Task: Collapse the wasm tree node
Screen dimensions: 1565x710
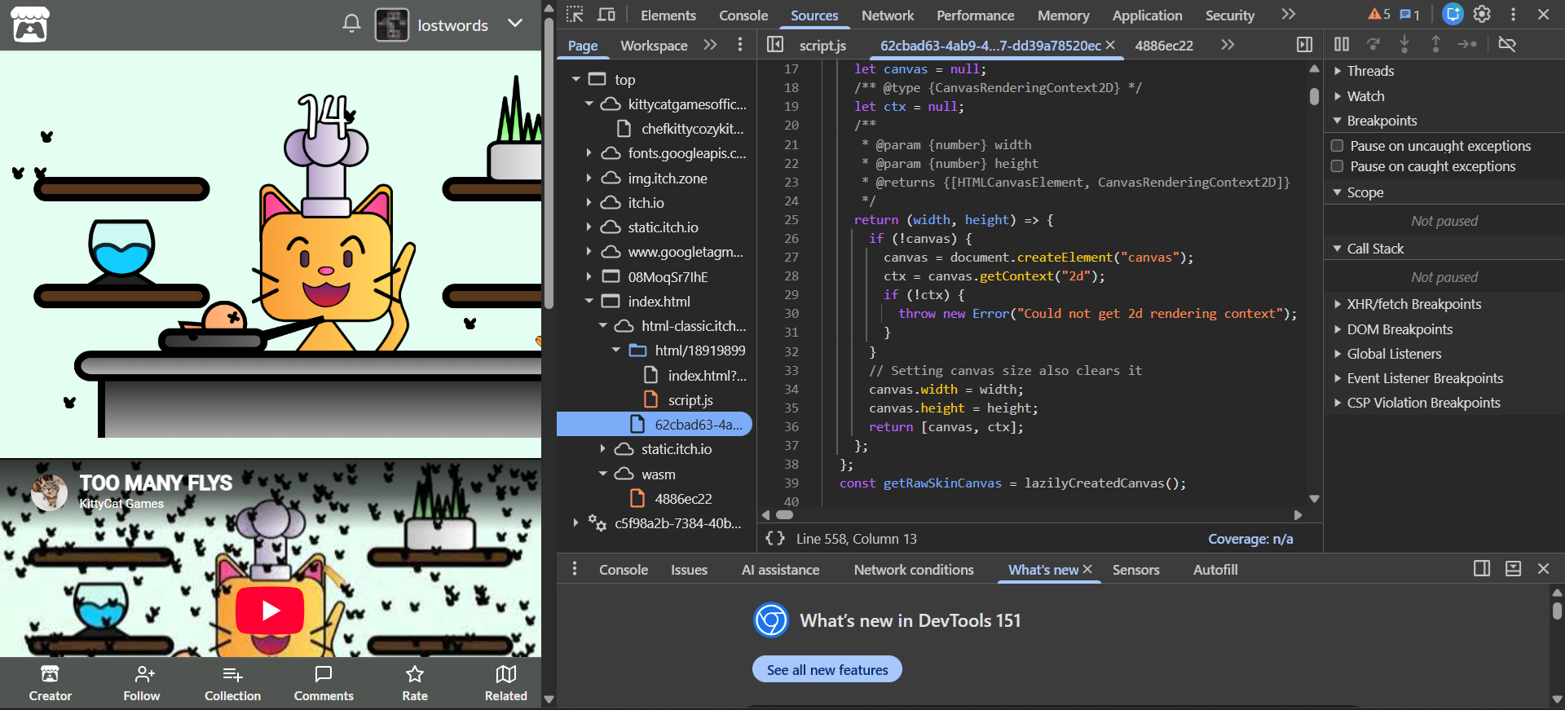Action: click(603, 474)
